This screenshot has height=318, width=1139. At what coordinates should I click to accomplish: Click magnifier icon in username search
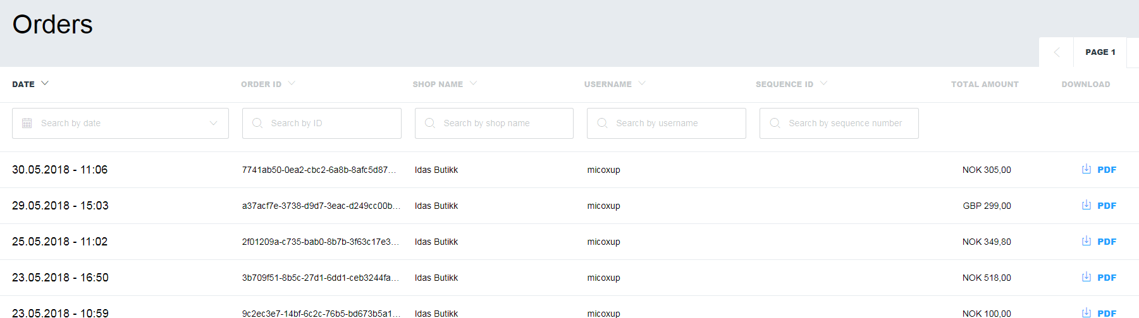[603, 123]
